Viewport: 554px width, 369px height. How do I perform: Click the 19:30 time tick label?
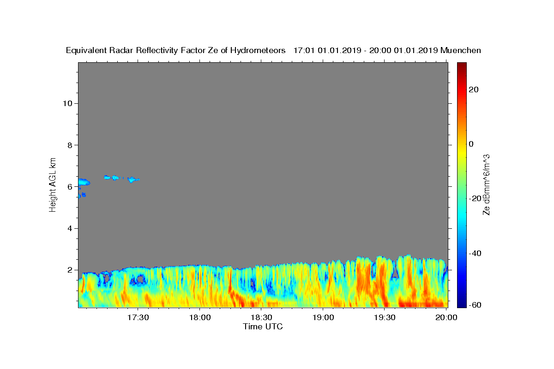point(385,317)
